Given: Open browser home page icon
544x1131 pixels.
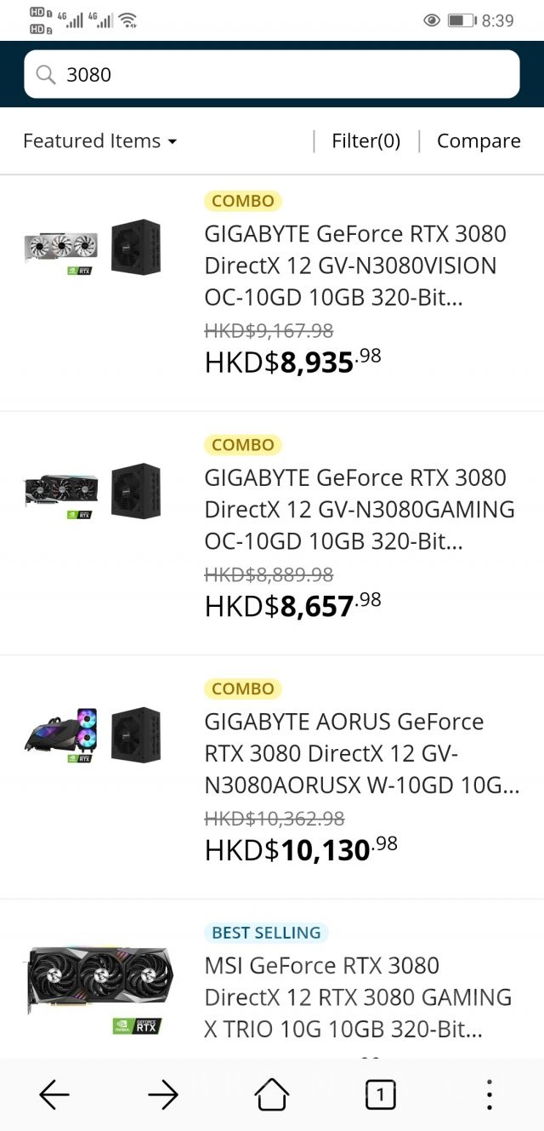Looking at the screenshot, I should pos(272,1095).
